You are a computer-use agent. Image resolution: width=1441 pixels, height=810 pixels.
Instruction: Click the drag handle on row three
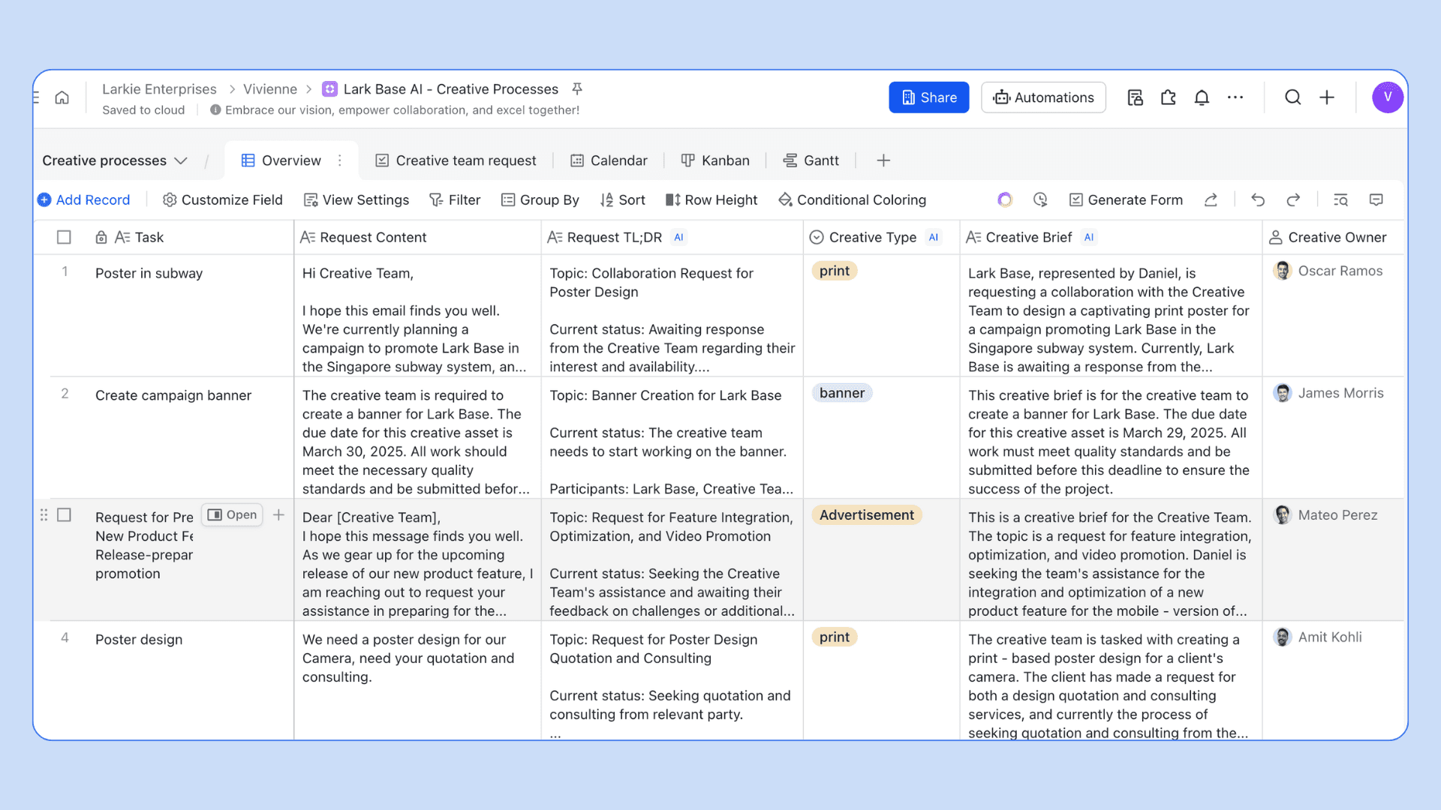pos(44,515)
